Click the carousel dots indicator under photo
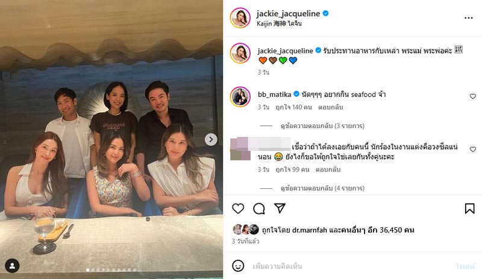482x279 pixels. 111,270
